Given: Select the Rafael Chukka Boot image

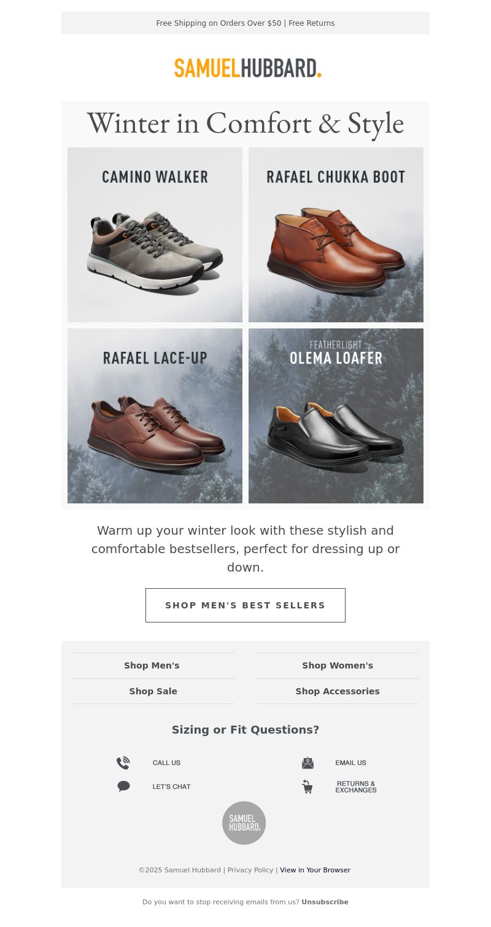Looking at the screenshot, I should (x=336, y=235).
